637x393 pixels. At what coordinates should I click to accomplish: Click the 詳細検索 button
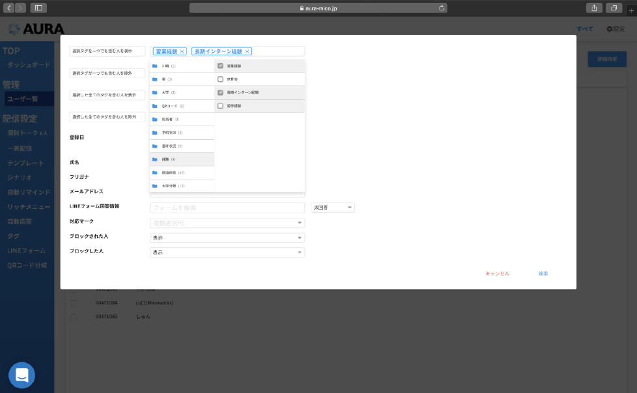607,59
